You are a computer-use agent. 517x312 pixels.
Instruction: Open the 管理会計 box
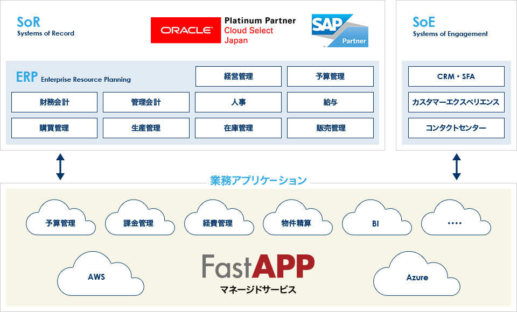click(146, 102)
